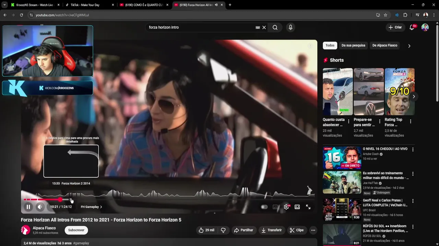Click the YouTube search input field
This screenshot has width=439, height=246.
coord(201,27)
